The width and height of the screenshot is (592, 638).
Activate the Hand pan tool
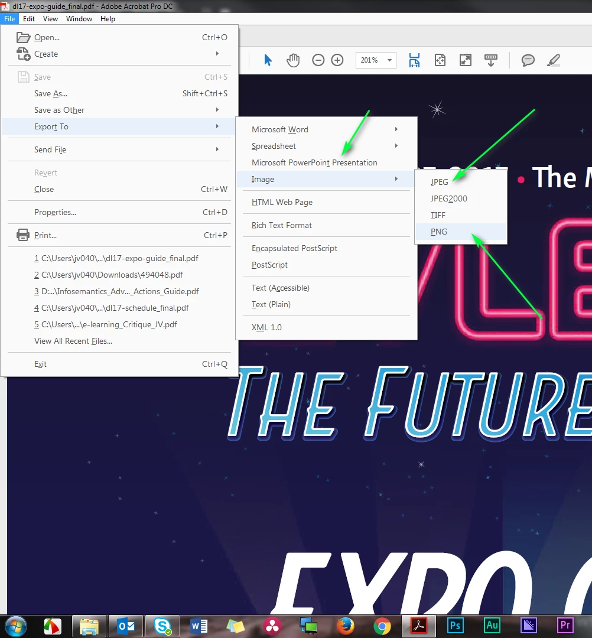[293, 60]
